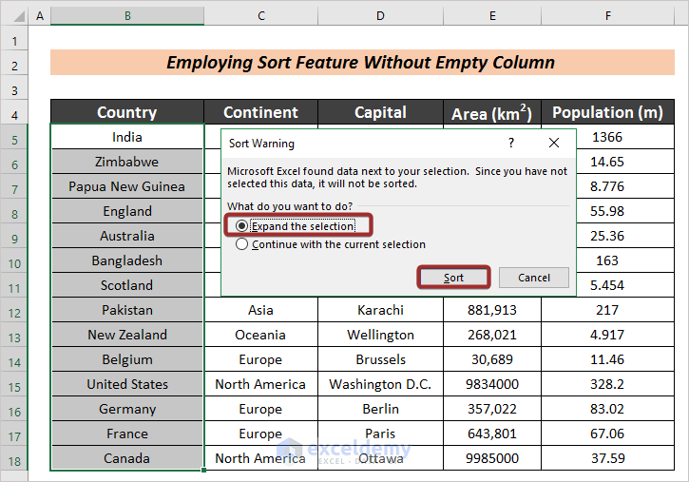Click the cell containing Karachi
This screenshot has width=689, height=482.
[x=380, y=310]
